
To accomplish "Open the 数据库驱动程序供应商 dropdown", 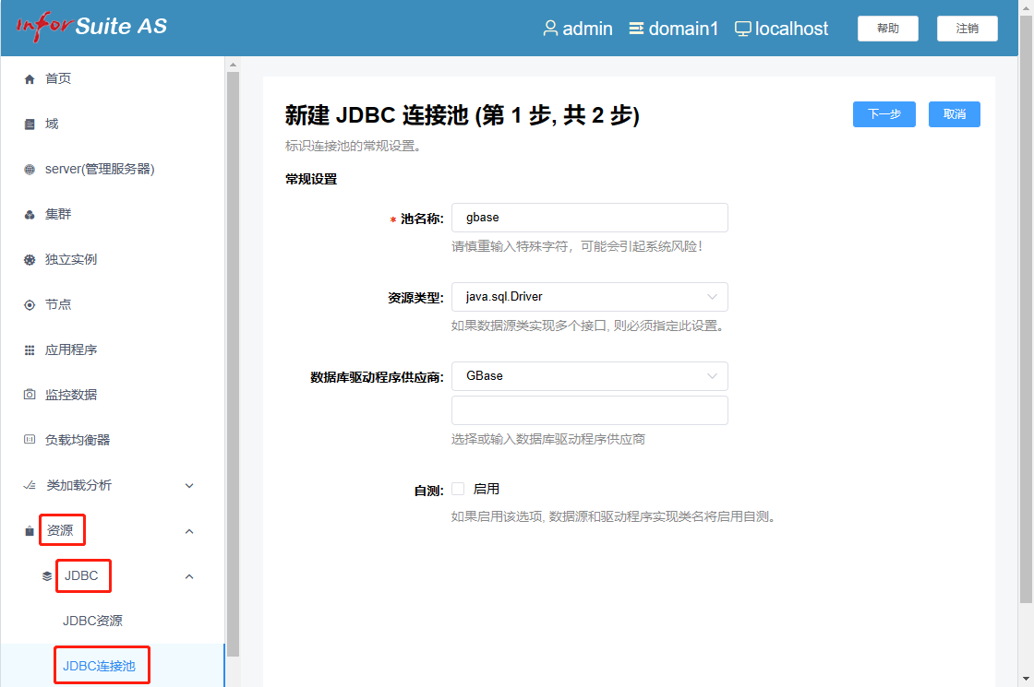I will 589,376.
